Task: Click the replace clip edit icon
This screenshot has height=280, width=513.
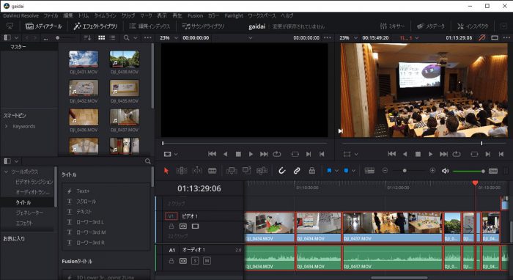Action: pyautogui.click(x=262, y=171)
